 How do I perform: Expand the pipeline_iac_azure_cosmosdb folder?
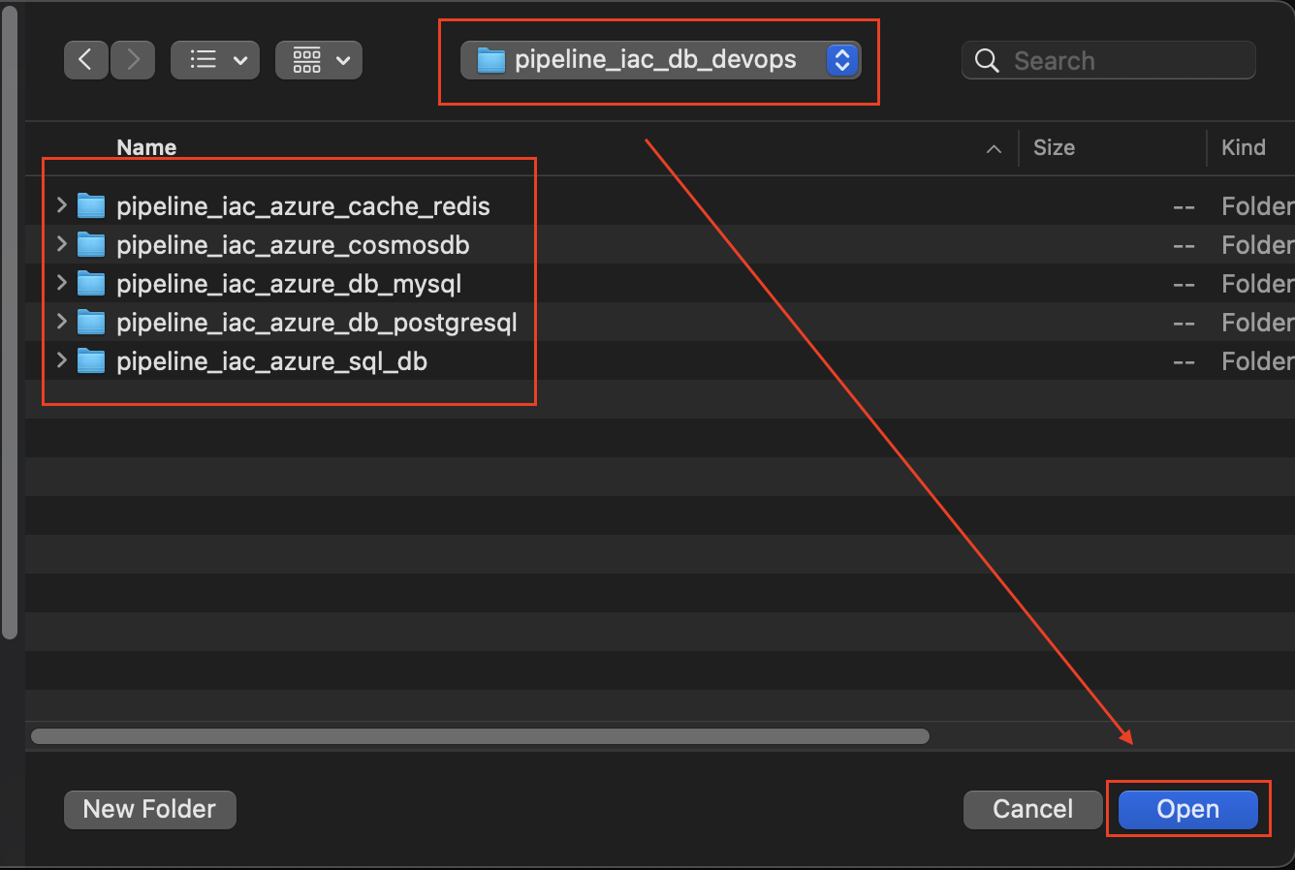[x=62, y=244]
